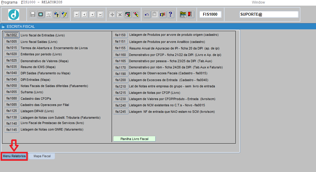Click the fis1050 button

12,86
